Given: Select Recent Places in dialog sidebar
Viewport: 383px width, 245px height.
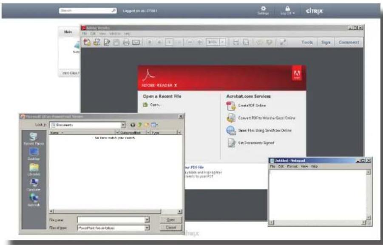Looking at the screenshot, I should point(34,139).
